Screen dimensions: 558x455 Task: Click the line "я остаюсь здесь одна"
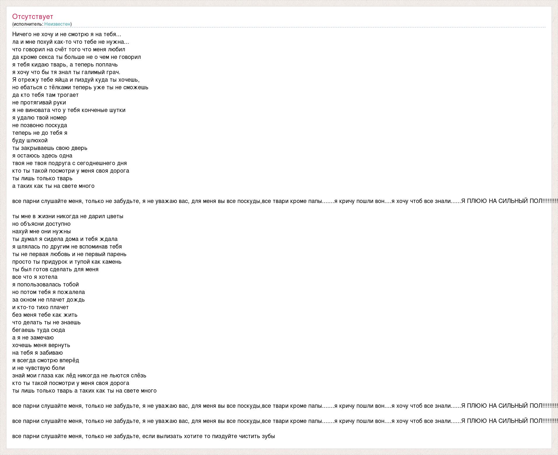pos(42,155)
